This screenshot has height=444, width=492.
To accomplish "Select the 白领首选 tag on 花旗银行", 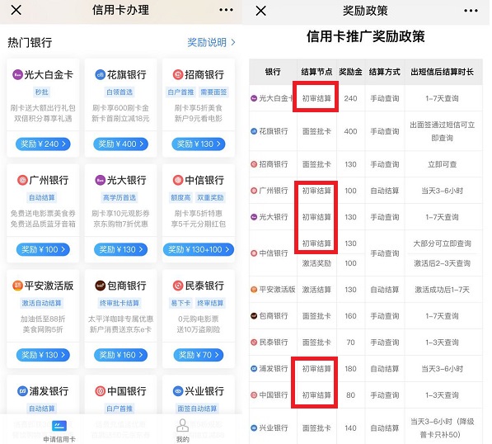I will tap(119, 92).
